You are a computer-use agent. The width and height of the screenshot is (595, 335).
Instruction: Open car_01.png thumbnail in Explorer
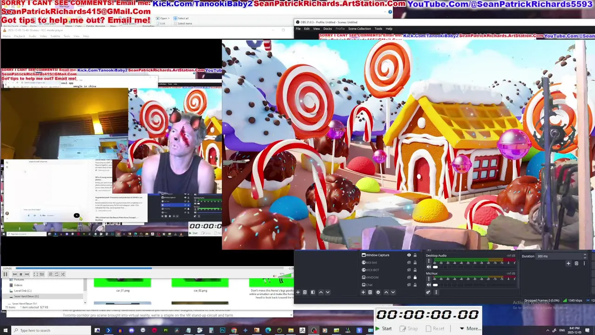tap(122, 283)
